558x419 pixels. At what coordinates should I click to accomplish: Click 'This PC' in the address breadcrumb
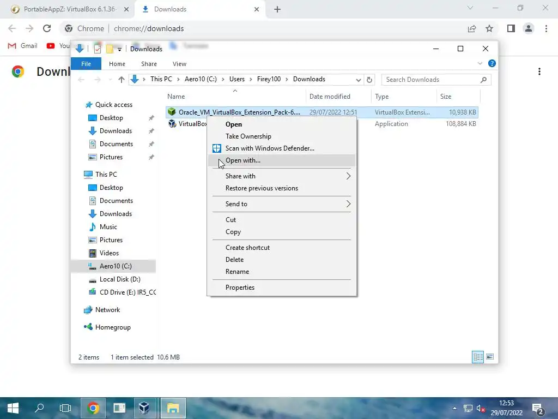point(161,79)
